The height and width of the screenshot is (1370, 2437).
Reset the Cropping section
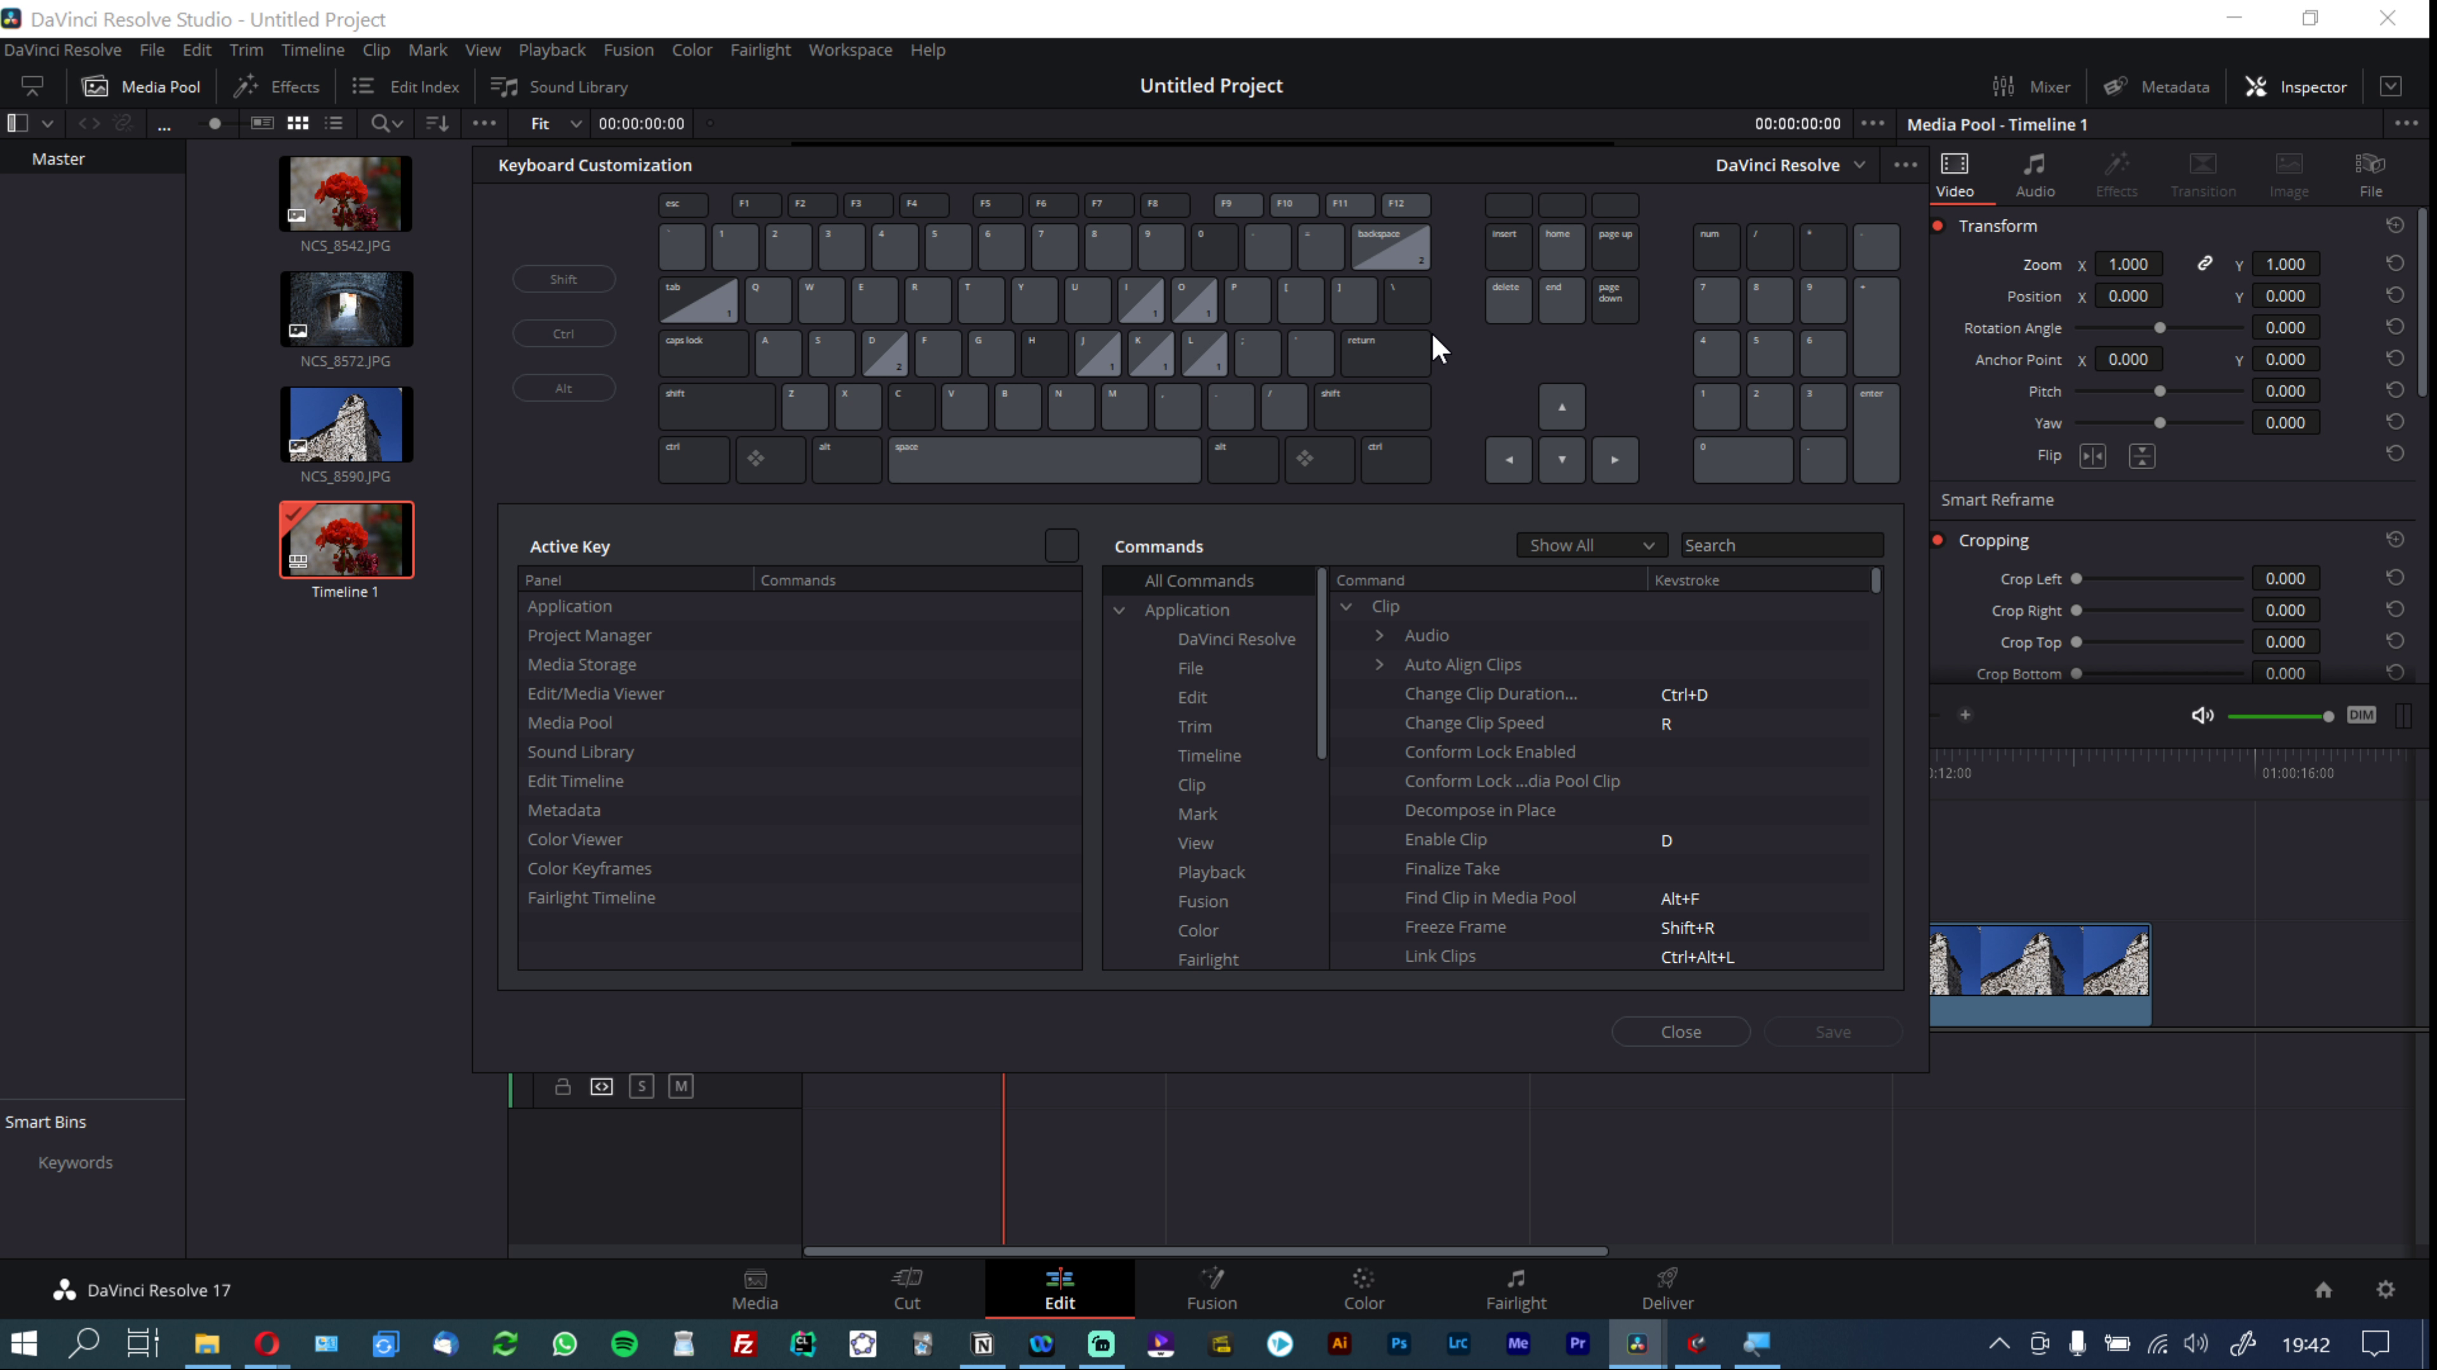[x=2394, y=540]
